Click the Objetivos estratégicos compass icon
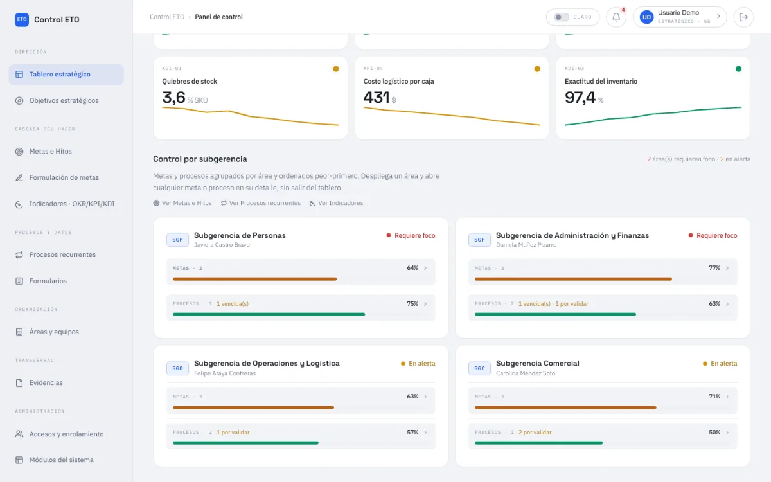This screenshot has height=482, width=771. pyautogui.click(x=19, y=101)
